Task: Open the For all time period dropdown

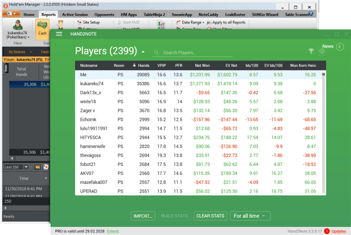Action: click(250, 216)
